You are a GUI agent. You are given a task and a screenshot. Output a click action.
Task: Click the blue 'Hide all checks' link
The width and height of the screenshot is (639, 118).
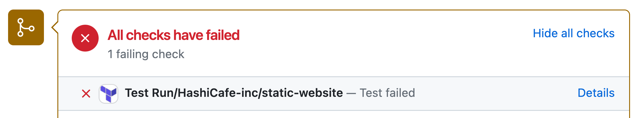(574, 33)
